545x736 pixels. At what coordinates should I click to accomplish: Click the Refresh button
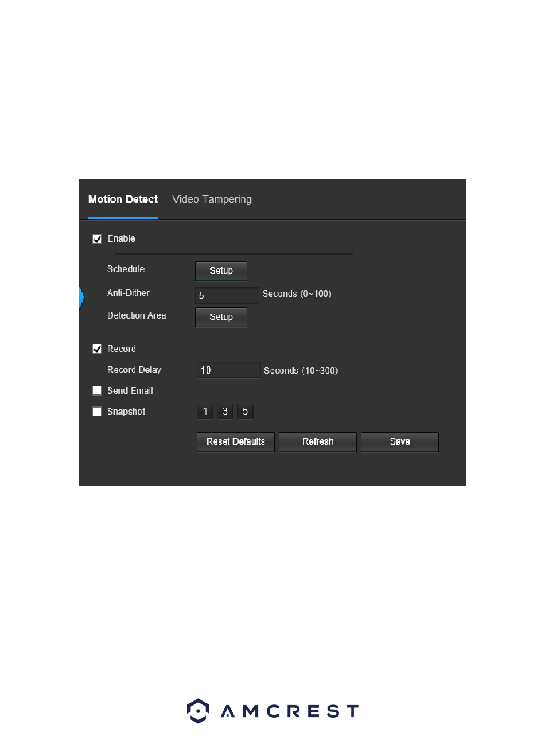[318, 442]
